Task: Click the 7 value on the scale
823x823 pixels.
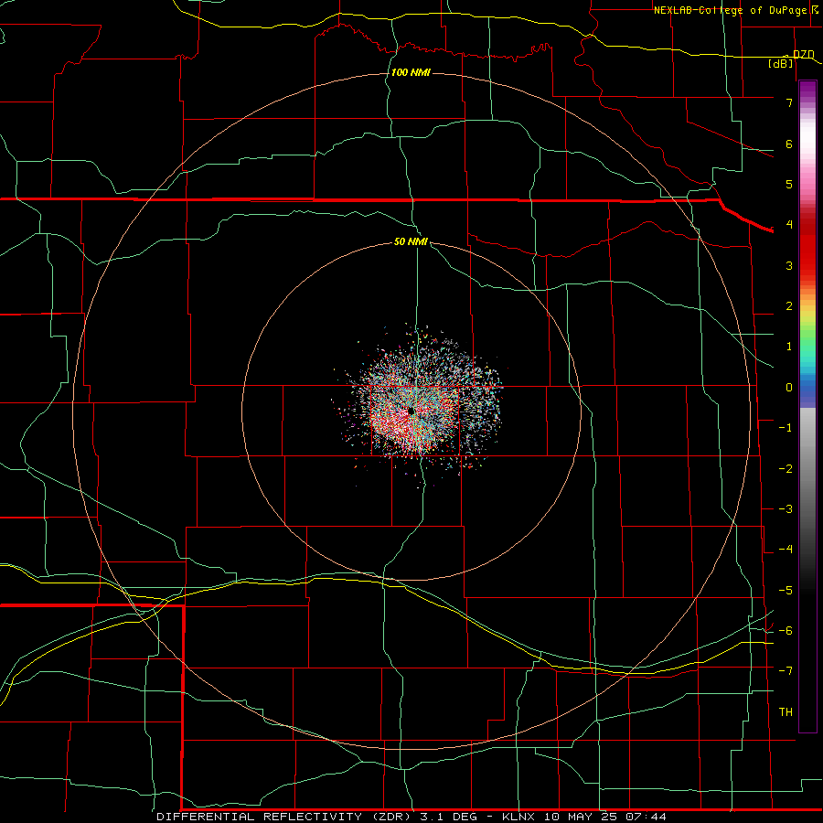Action: point(789,102)
